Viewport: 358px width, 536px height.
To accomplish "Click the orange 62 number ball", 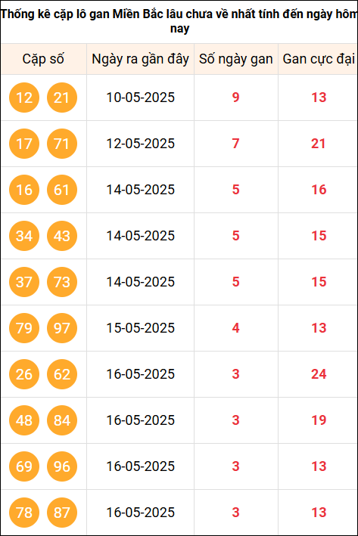I will coord(62,374).
